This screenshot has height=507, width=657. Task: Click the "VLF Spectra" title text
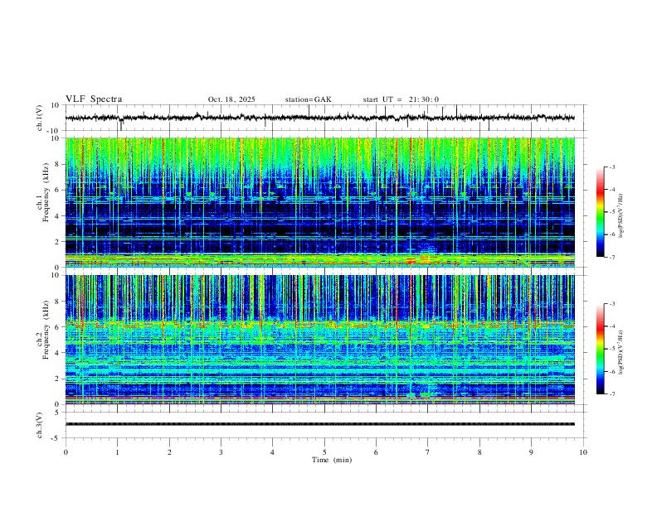click(x=94, y=99)
